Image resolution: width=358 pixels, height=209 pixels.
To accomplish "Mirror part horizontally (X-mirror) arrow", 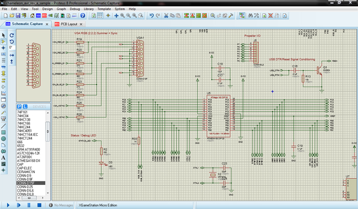I will coord(12,55).
